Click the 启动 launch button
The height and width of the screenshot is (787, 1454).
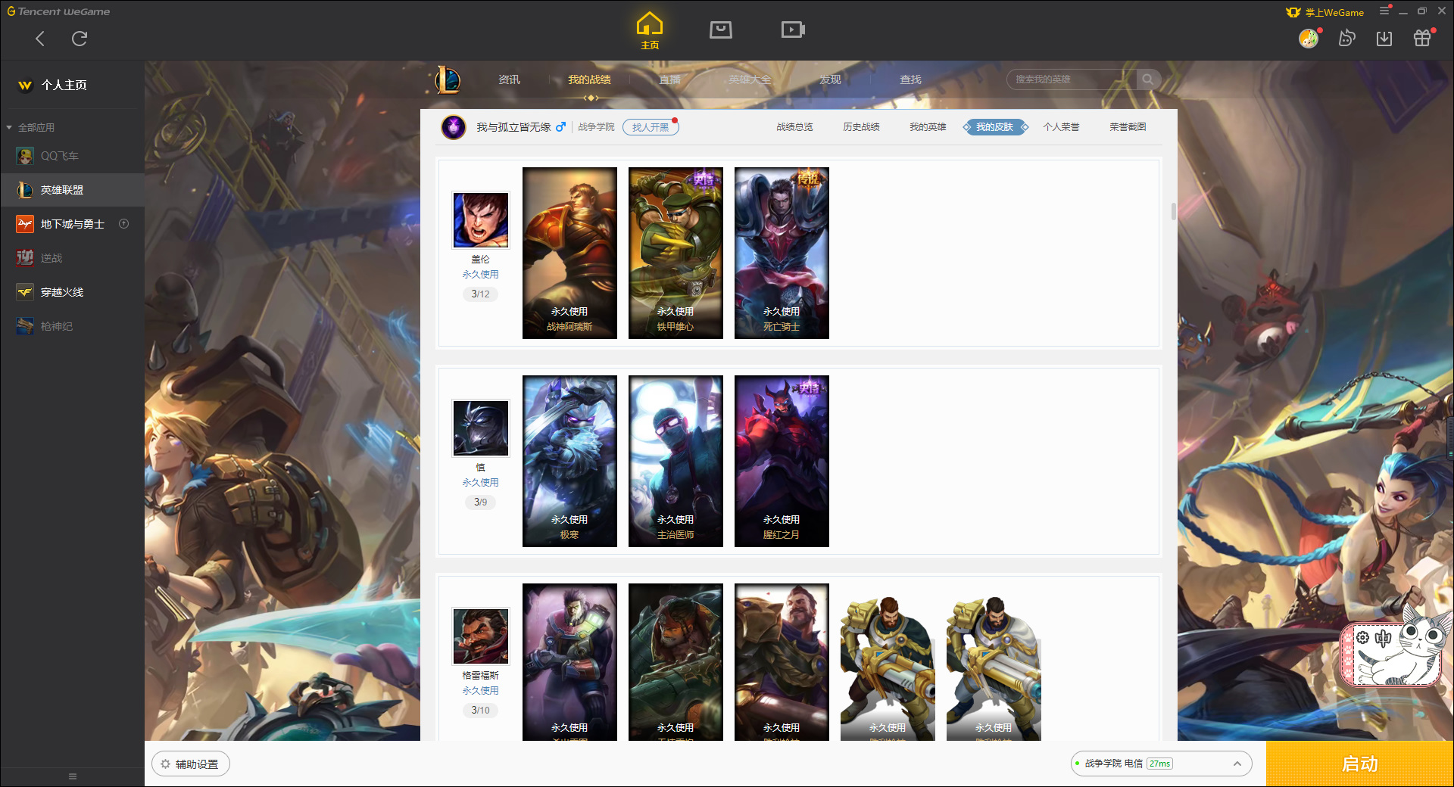[1359, 764]
